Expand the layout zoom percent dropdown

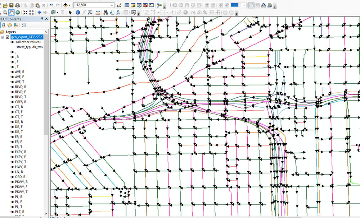point(244,5)
